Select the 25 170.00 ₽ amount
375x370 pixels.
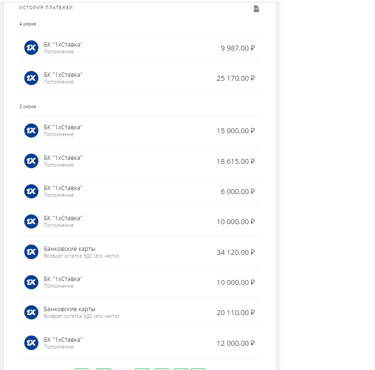236,78
